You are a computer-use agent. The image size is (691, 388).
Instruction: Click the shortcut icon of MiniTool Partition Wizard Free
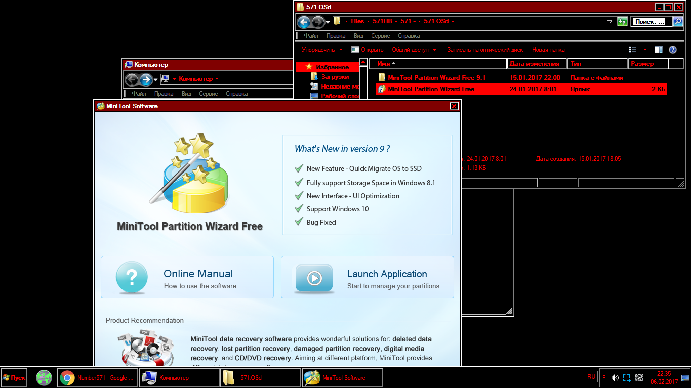pos(382,89)
